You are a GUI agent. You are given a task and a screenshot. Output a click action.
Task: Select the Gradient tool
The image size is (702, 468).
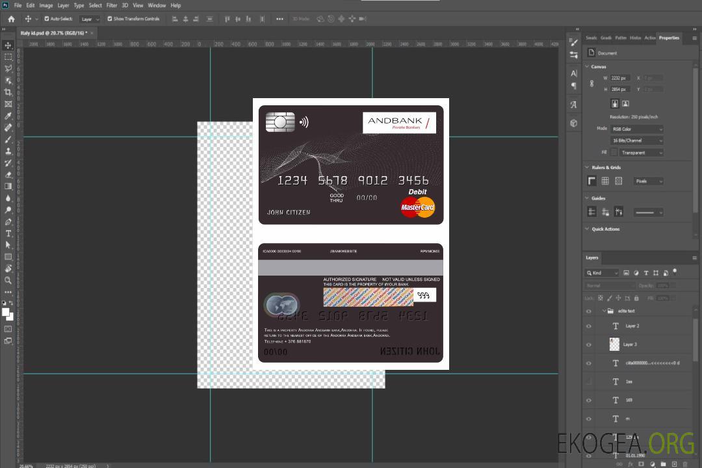pyautogui.click(x=8, y=187)
